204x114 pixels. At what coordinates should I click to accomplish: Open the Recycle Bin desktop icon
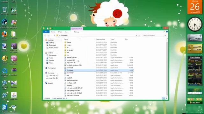tap(4, 10)
